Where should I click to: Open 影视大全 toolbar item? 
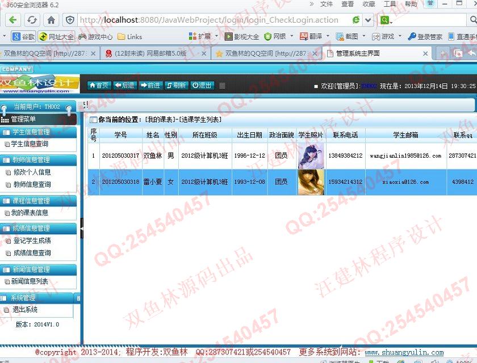pos(242,37)
